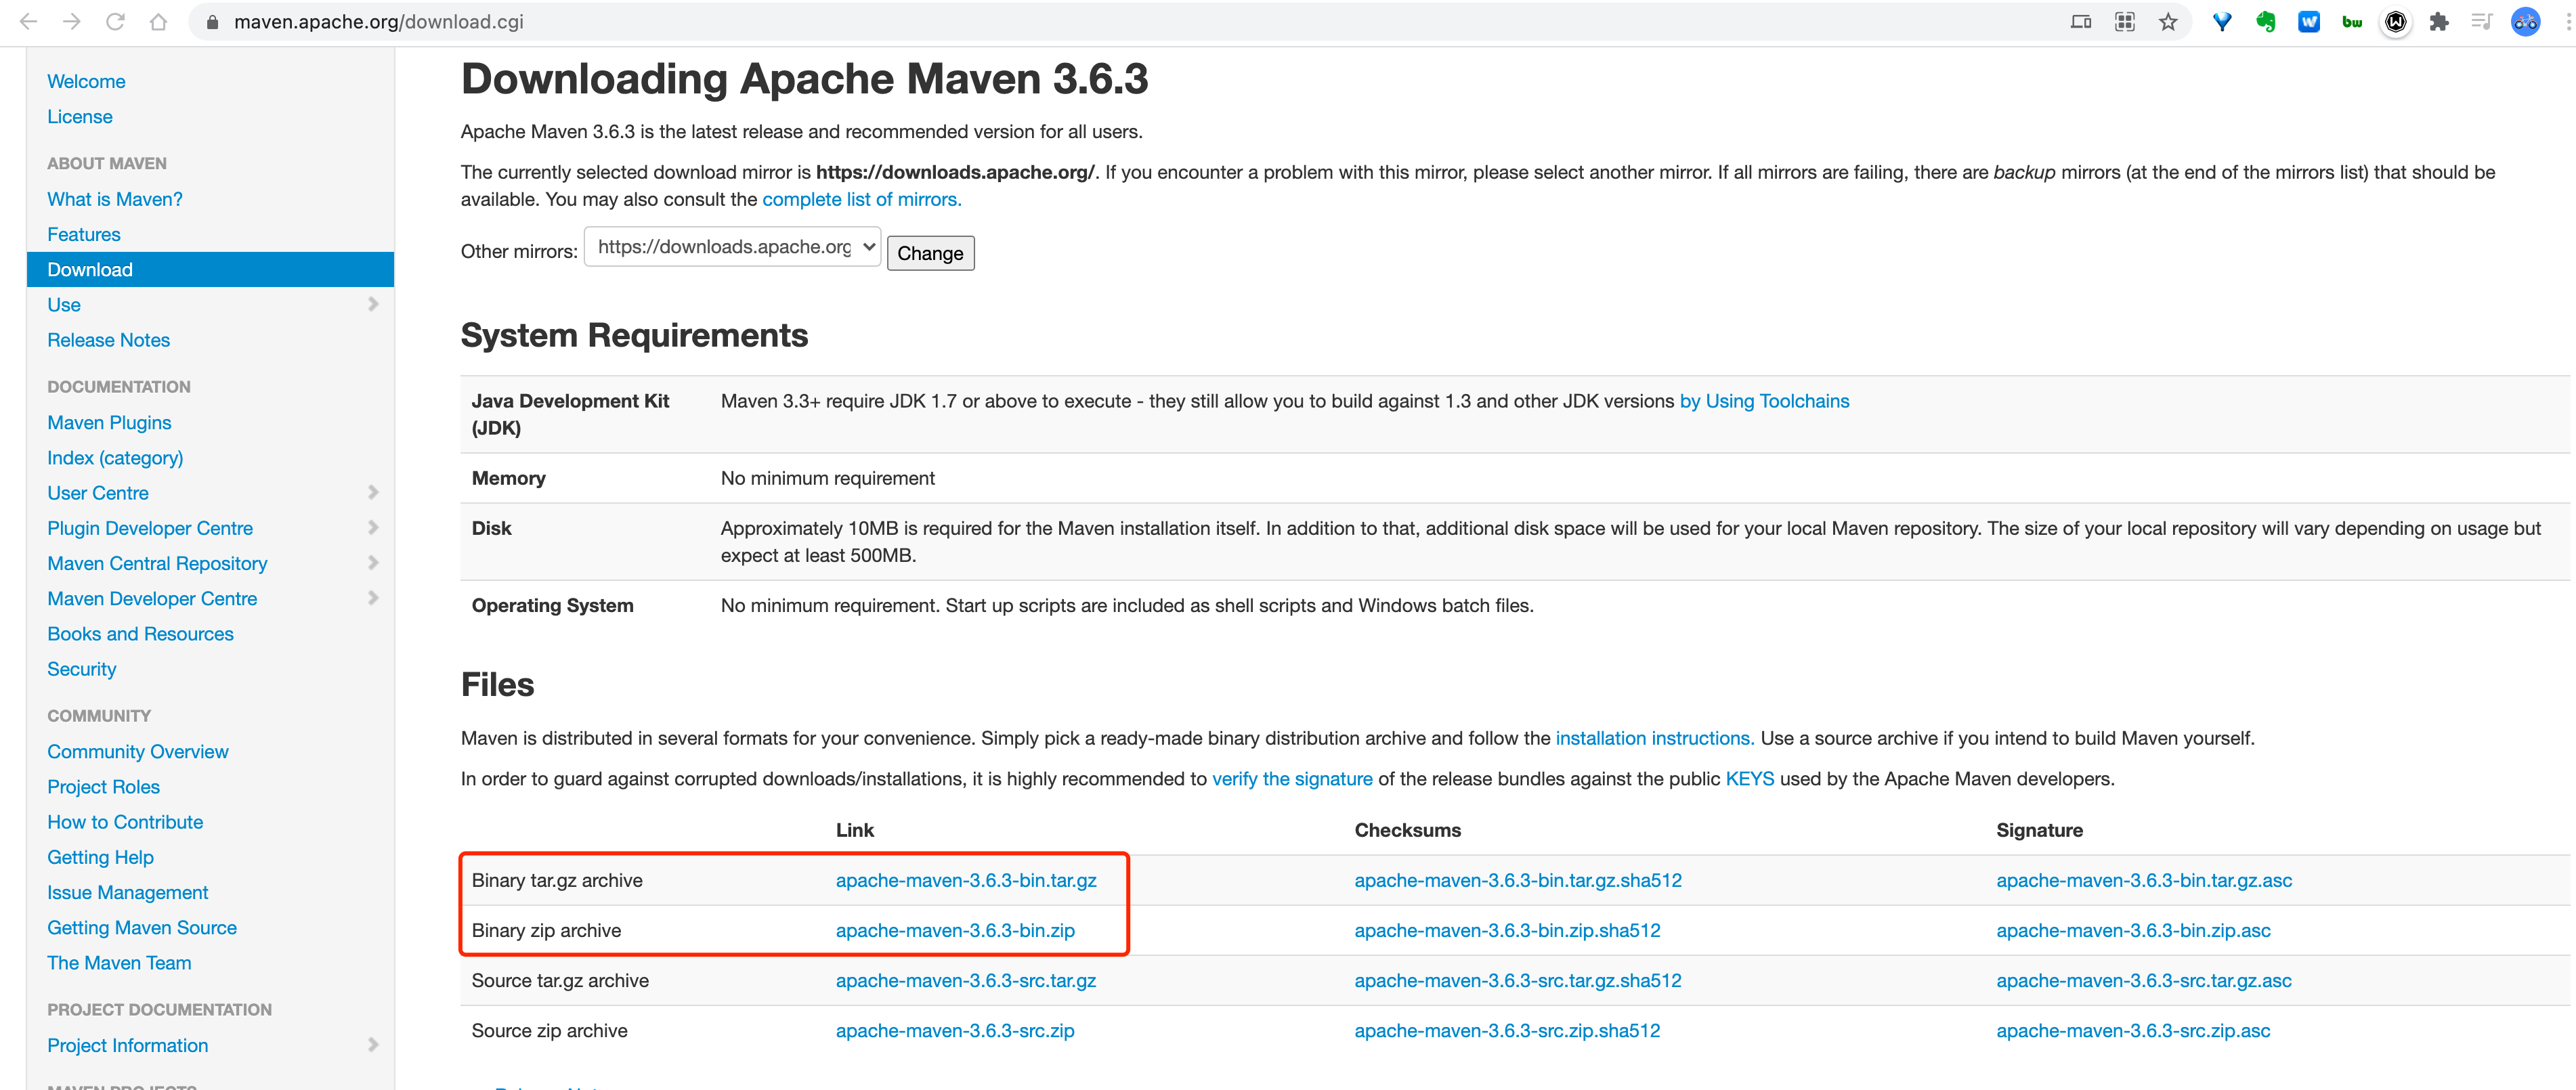
Task: Open Project Roles sidebar link
Action: point(104,787)
